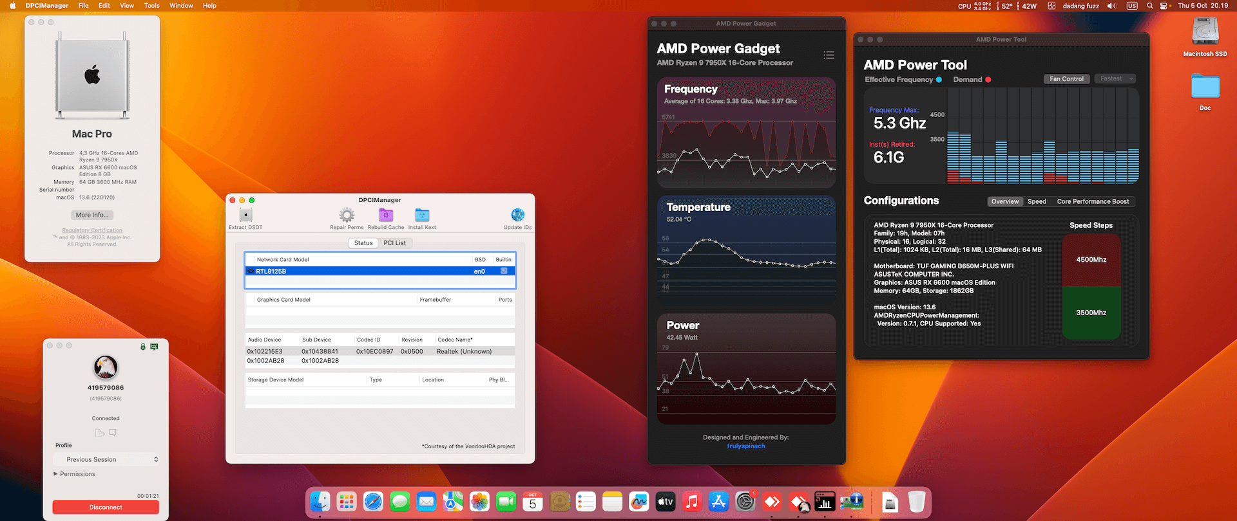
Task: Open the Trash in the Dock
Action: coord(917,502)
